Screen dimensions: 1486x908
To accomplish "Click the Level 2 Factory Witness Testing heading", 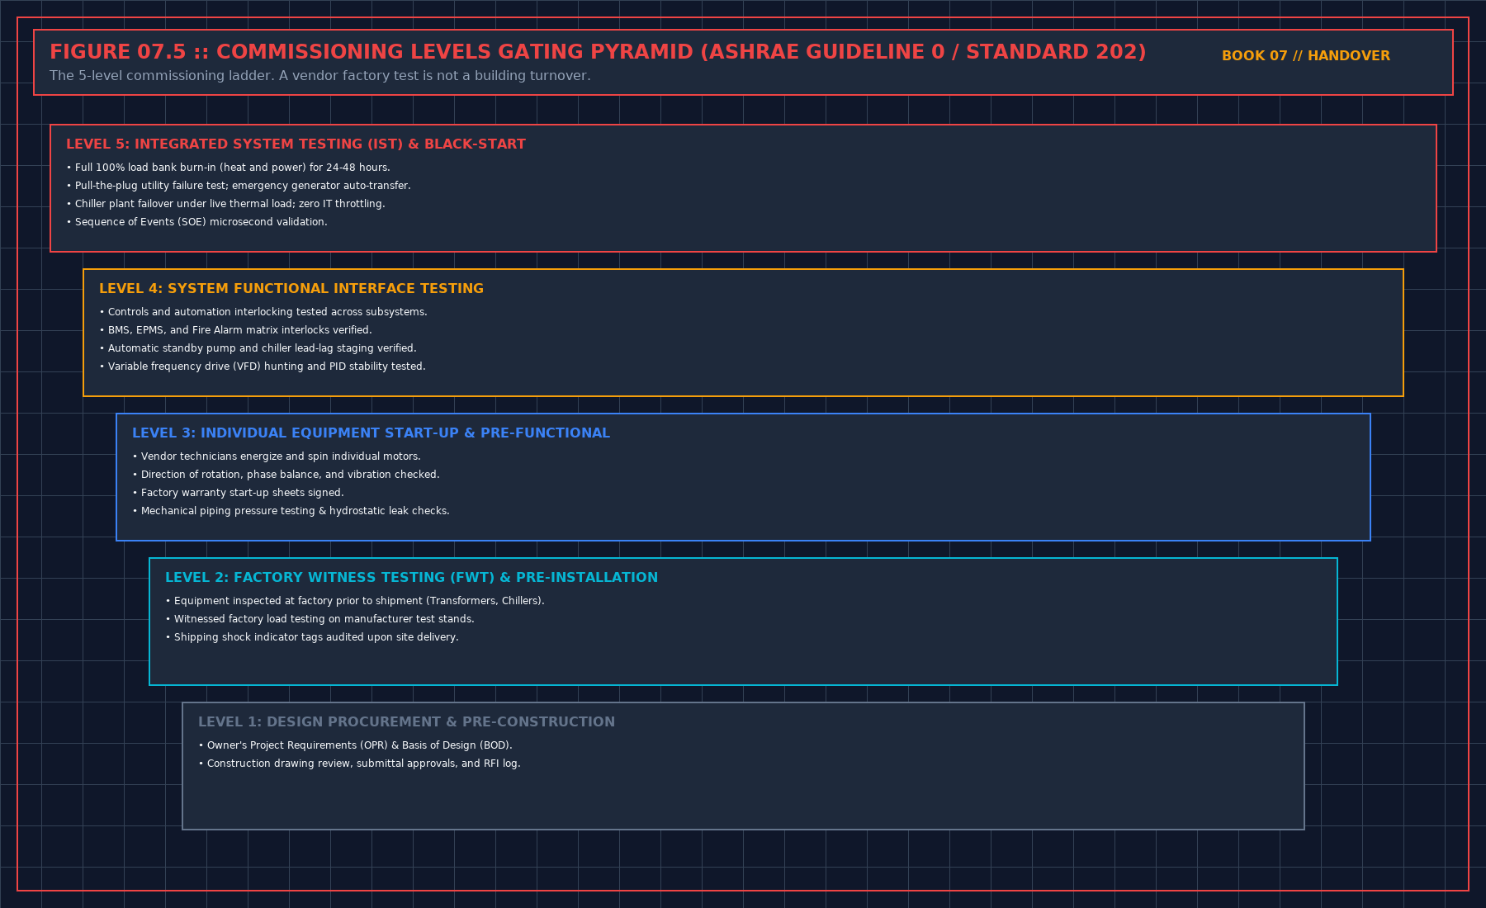I will 411,578.
